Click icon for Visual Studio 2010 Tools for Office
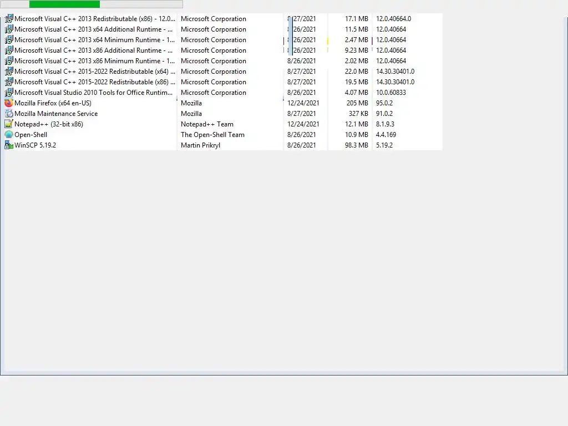This screenshot has width=568, height=426. click(x=9, y=92)
